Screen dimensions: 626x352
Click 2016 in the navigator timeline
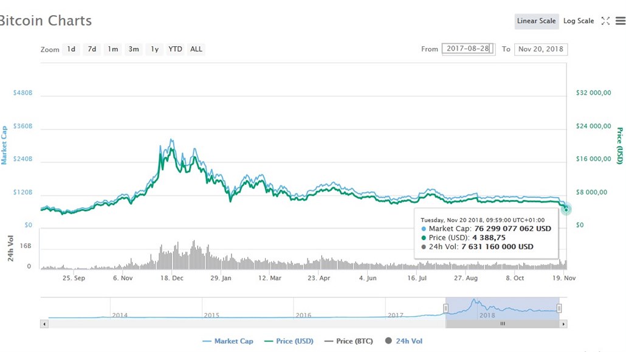pyautogui.click(x=303, y=316)
